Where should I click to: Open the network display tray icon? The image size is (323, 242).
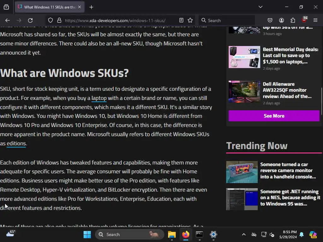[x=264, y=234]
